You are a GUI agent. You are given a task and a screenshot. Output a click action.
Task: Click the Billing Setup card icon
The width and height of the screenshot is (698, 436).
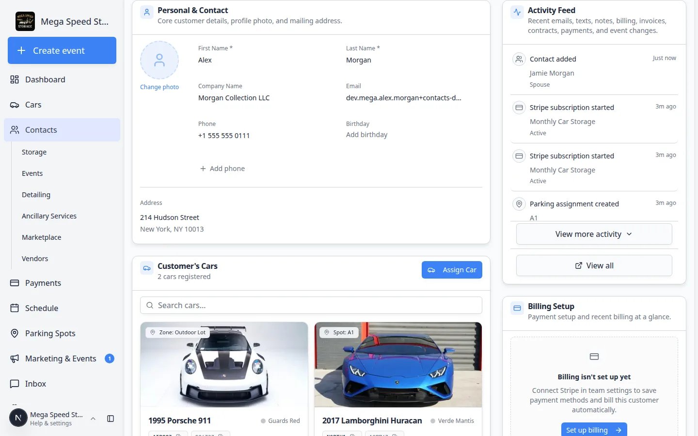click(x=517, y=308)
